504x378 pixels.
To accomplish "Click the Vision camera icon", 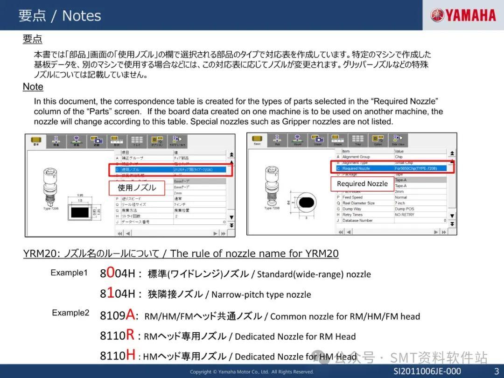I will coord(317,140).
